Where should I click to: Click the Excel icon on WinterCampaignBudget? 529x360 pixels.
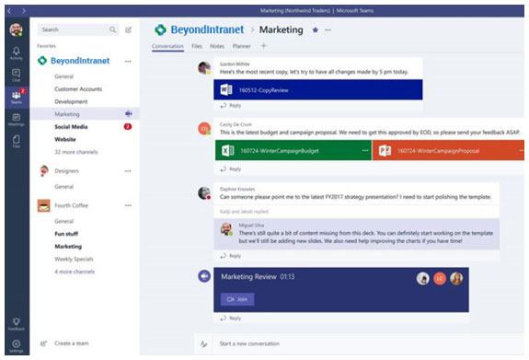[228, 150]
